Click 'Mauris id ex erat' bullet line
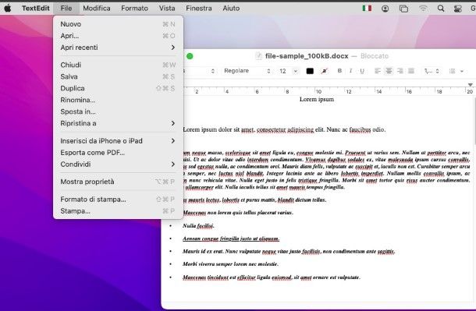The image size is (476, 311). [289, 251]
